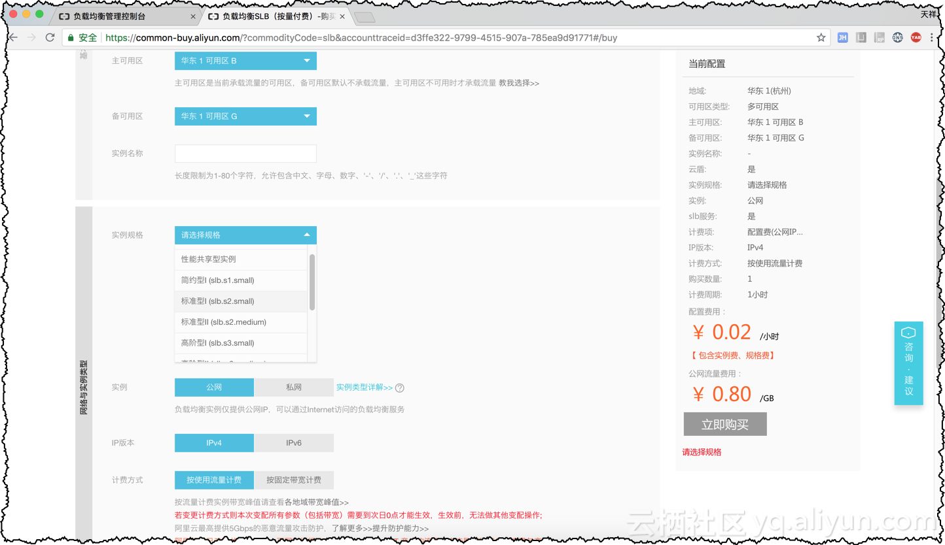Select 简约型I (slb.s1.small) option
This screenshot has width=945, height=545.
click(241, 280)
